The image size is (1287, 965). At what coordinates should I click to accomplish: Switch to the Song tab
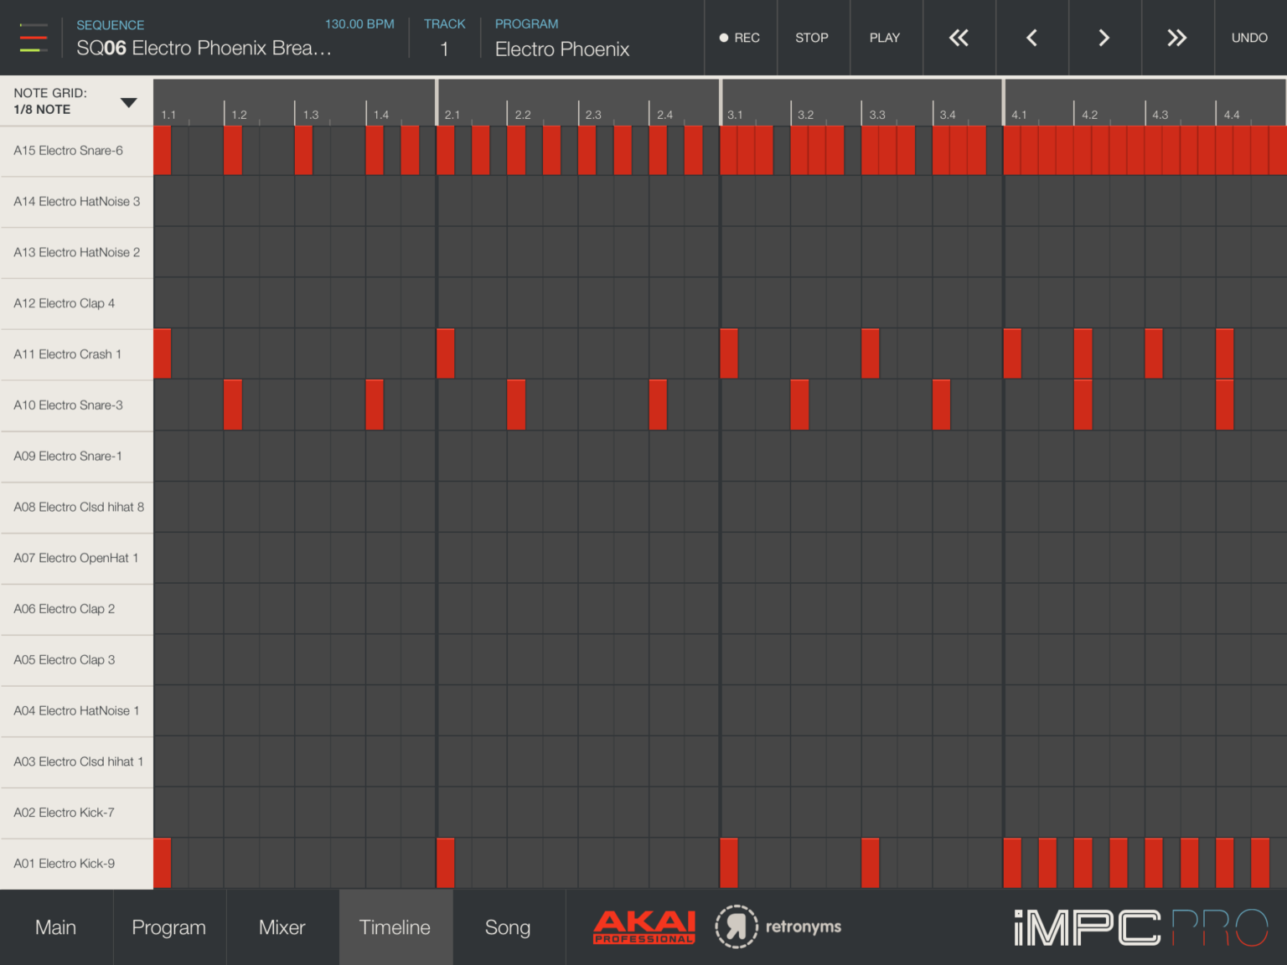(x=508, y=927)
